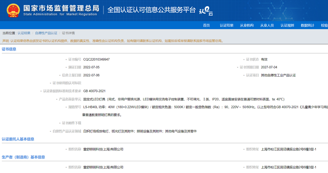328x173 pixels.
Task: Click the 认证委托人基本信息 section heading
Action: click(x=18, y=139)
